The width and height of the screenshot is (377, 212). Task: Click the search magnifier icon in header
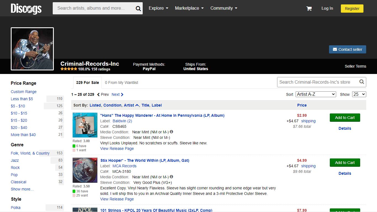pyautogui.click(x=138, y=9)
